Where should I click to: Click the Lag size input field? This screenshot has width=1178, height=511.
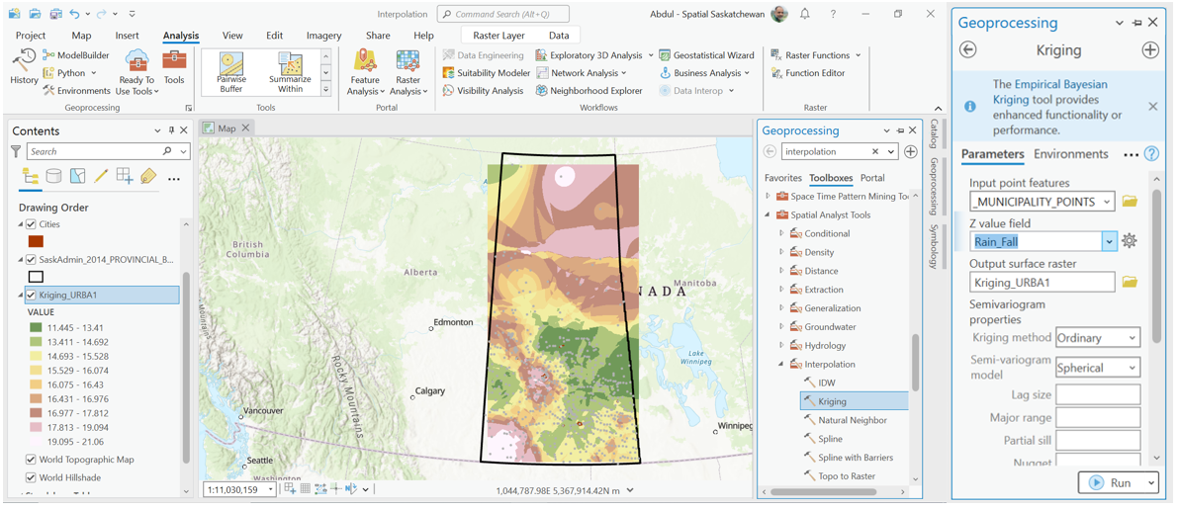tap(1097, 395)
